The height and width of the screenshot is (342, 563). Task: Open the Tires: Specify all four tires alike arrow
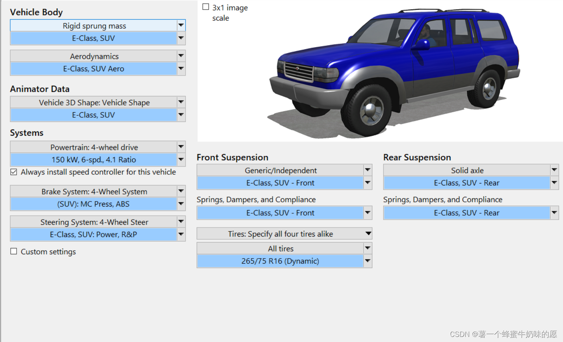click(x=368, y=233)
